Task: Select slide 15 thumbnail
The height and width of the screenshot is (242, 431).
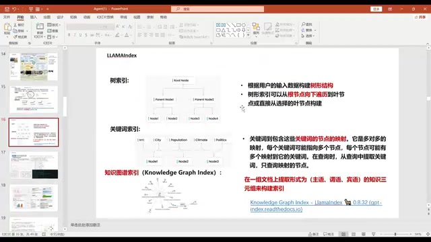Action: [x=34, y=99]
